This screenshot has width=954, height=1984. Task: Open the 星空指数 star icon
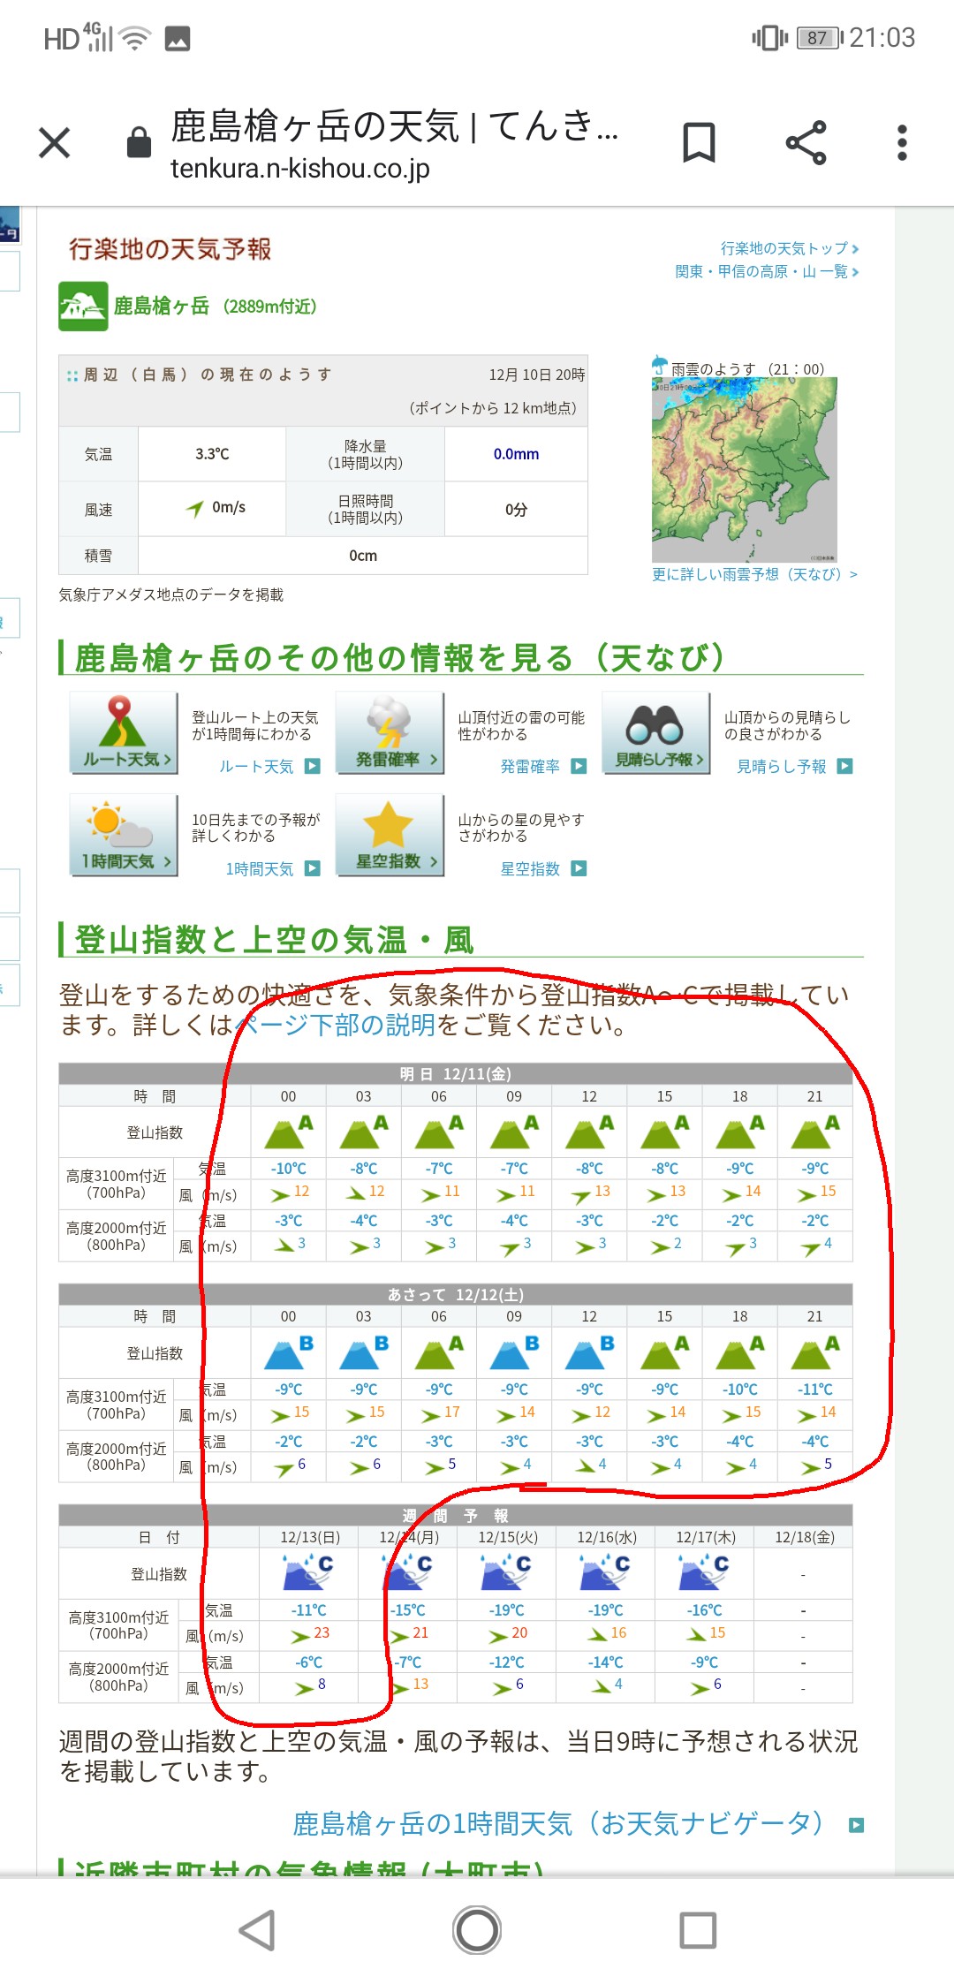pyautogui.click(x=390, y=835)
